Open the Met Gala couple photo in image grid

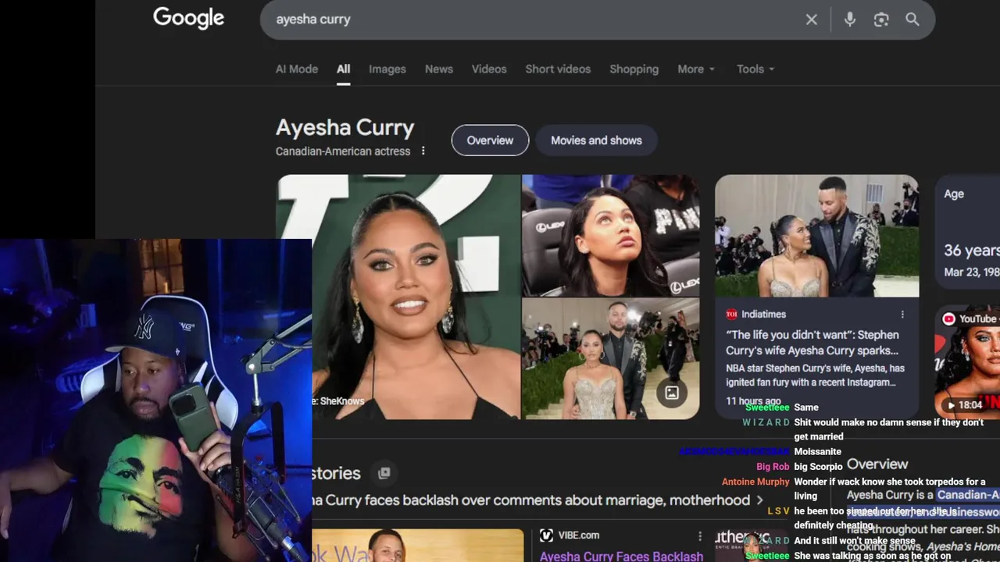610,358
